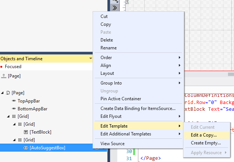Screen dimensions: 234x162
Task: Click the closing Page tag in XAML editor
Action: 151,158
